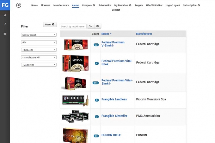The image size is (215, 143).
Task: Open the Twitter sidebar icon
Action: (x=5, y=15)
